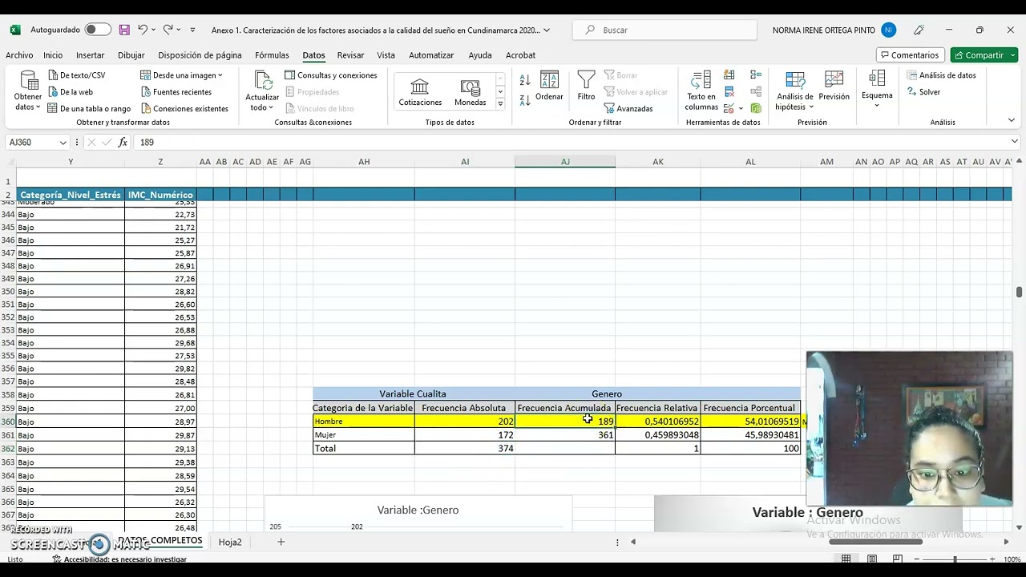Expand the Esquema group
The image size is (1026, 577).
877,88
